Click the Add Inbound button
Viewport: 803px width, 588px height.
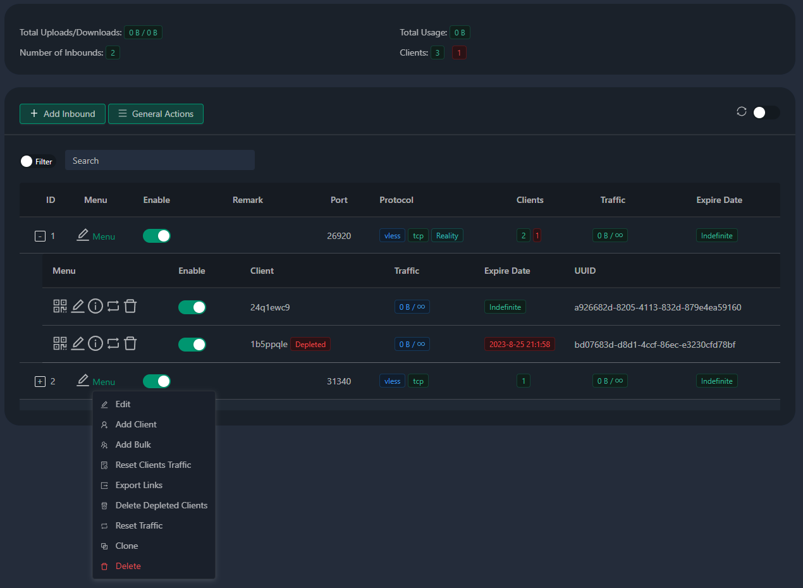click(x=63, y=114)
